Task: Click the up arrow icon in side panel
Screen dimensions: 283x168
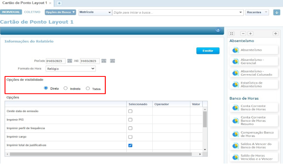Action: (x=275, y=34)
